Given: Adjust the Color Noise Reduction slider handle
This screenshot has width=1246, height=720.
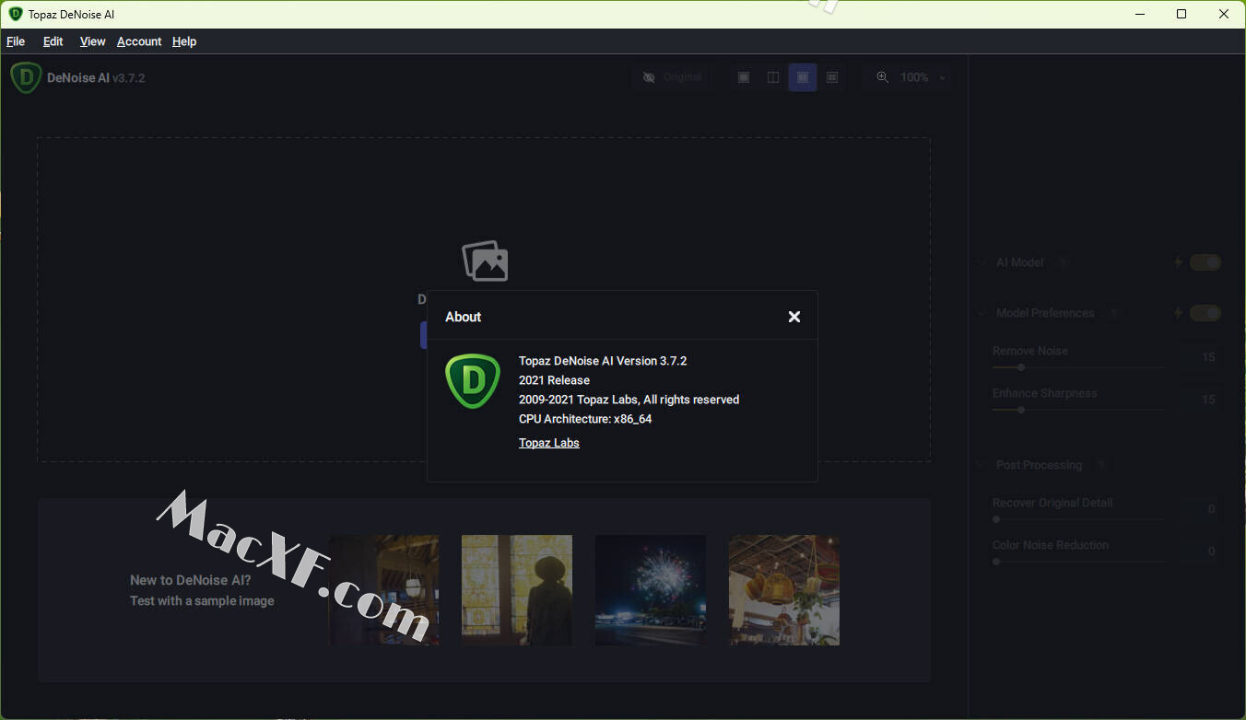Looking at the screenshot, I should [996, 562].
